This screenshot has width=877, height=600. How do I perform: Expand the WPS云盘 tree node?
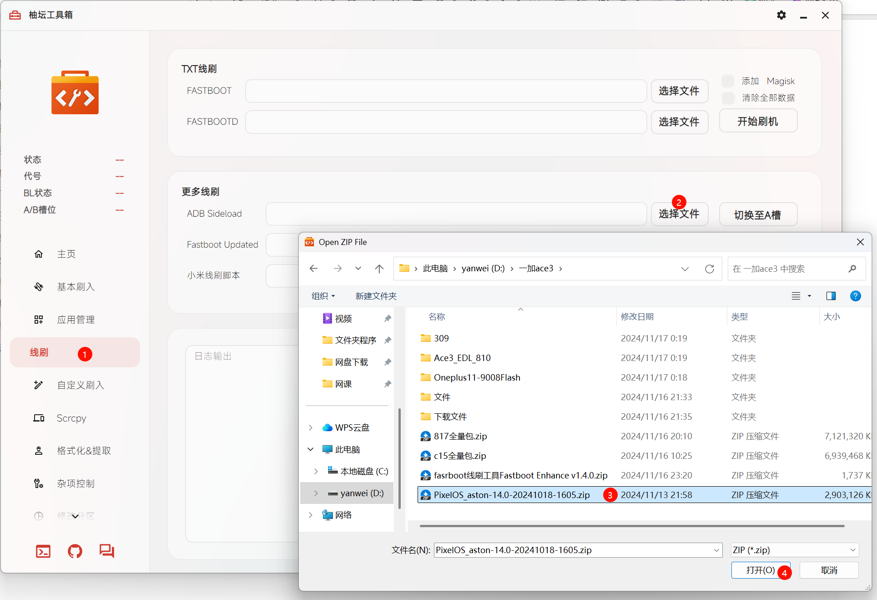[x=311, y=427]
